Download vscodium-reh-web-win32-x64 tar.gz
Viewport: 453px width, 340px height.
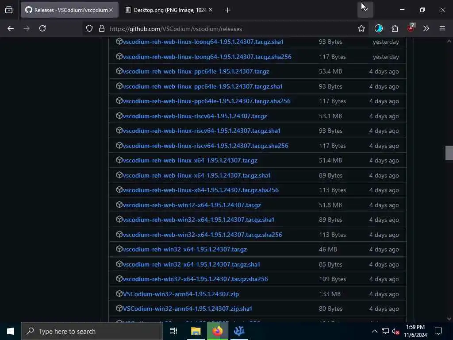click(x=192, y=205)
